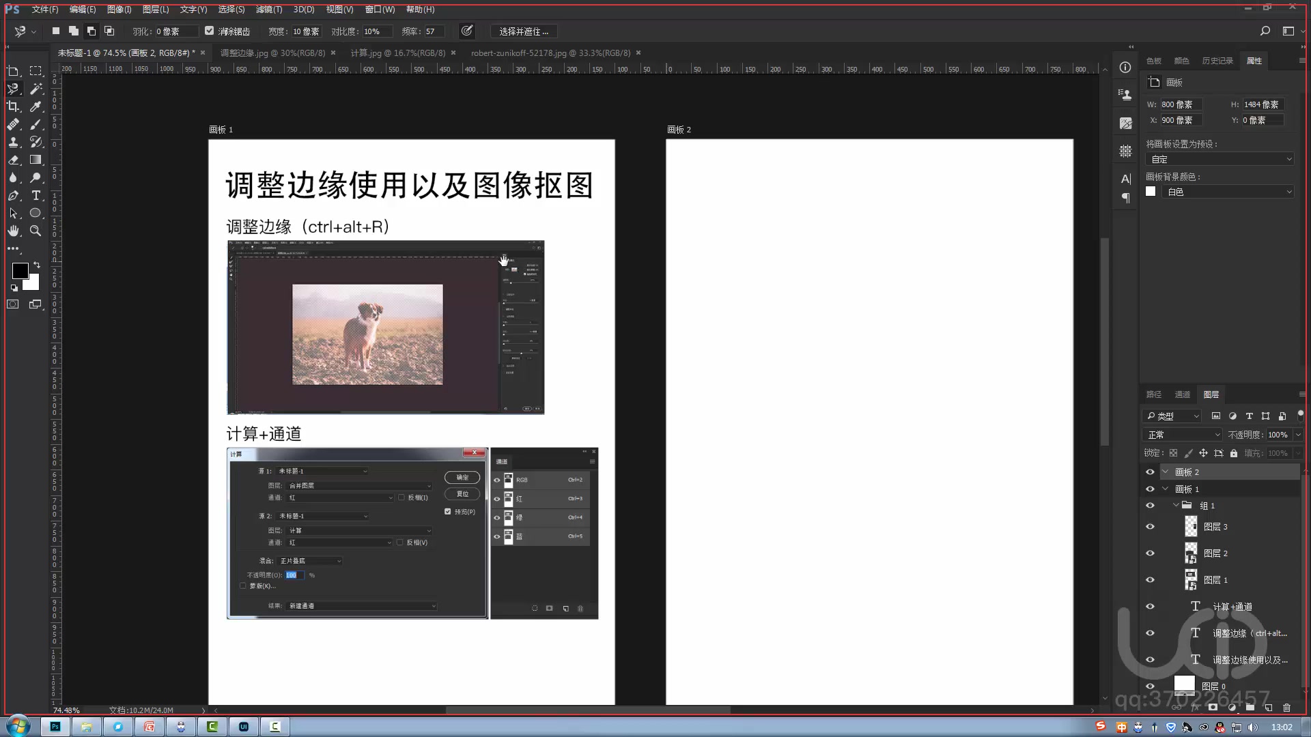Select the Clone Stamp tool
The image size is (1311, 737).
point(13,142)
